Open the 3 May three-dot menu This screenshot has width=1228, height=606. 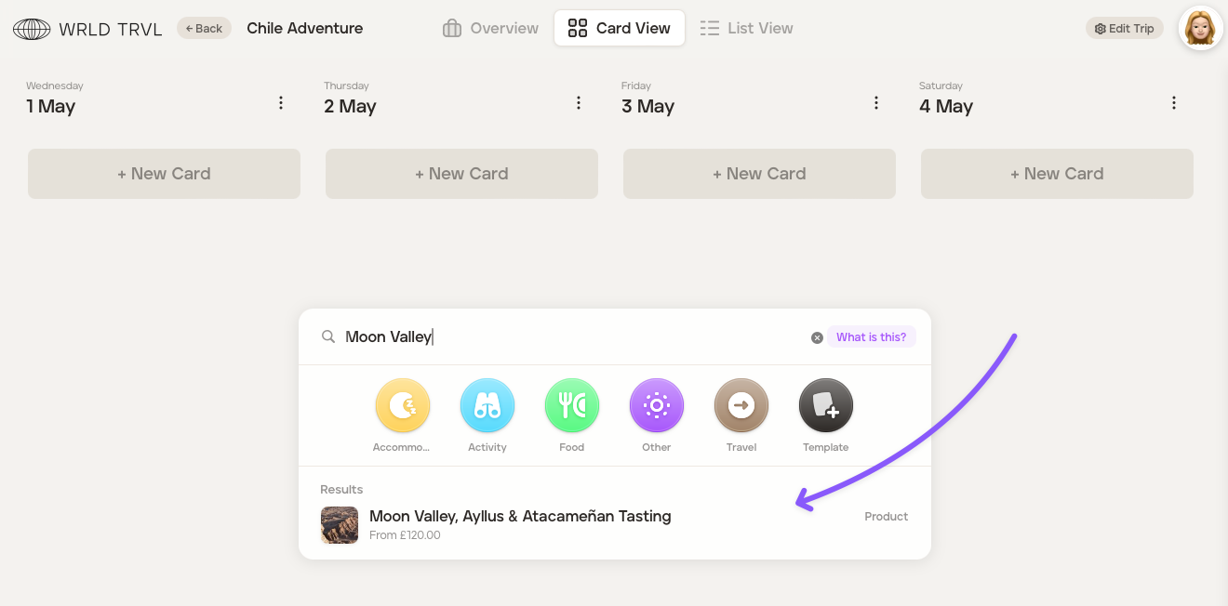(876, 103)
